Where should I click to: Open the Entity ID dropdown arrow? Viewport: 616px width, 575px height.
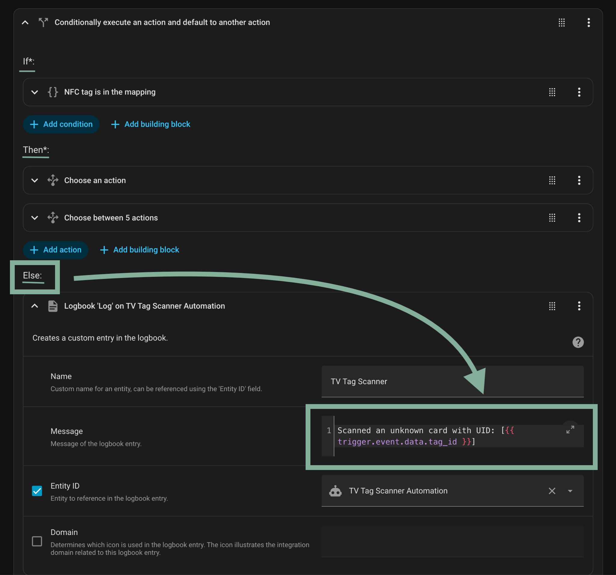(x=570, y=491)
